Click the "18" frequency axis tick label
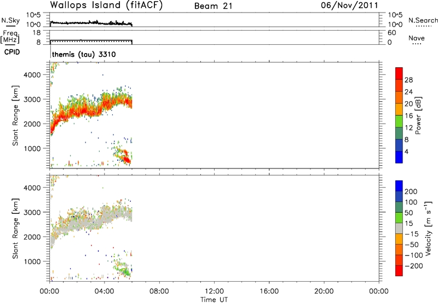The height and width of the screenshot is (303, 438). point(36,33)
